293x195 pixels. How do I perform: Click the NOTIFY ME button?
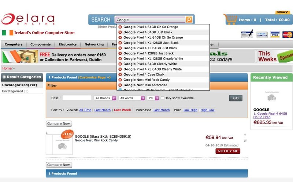coord(228,151)
